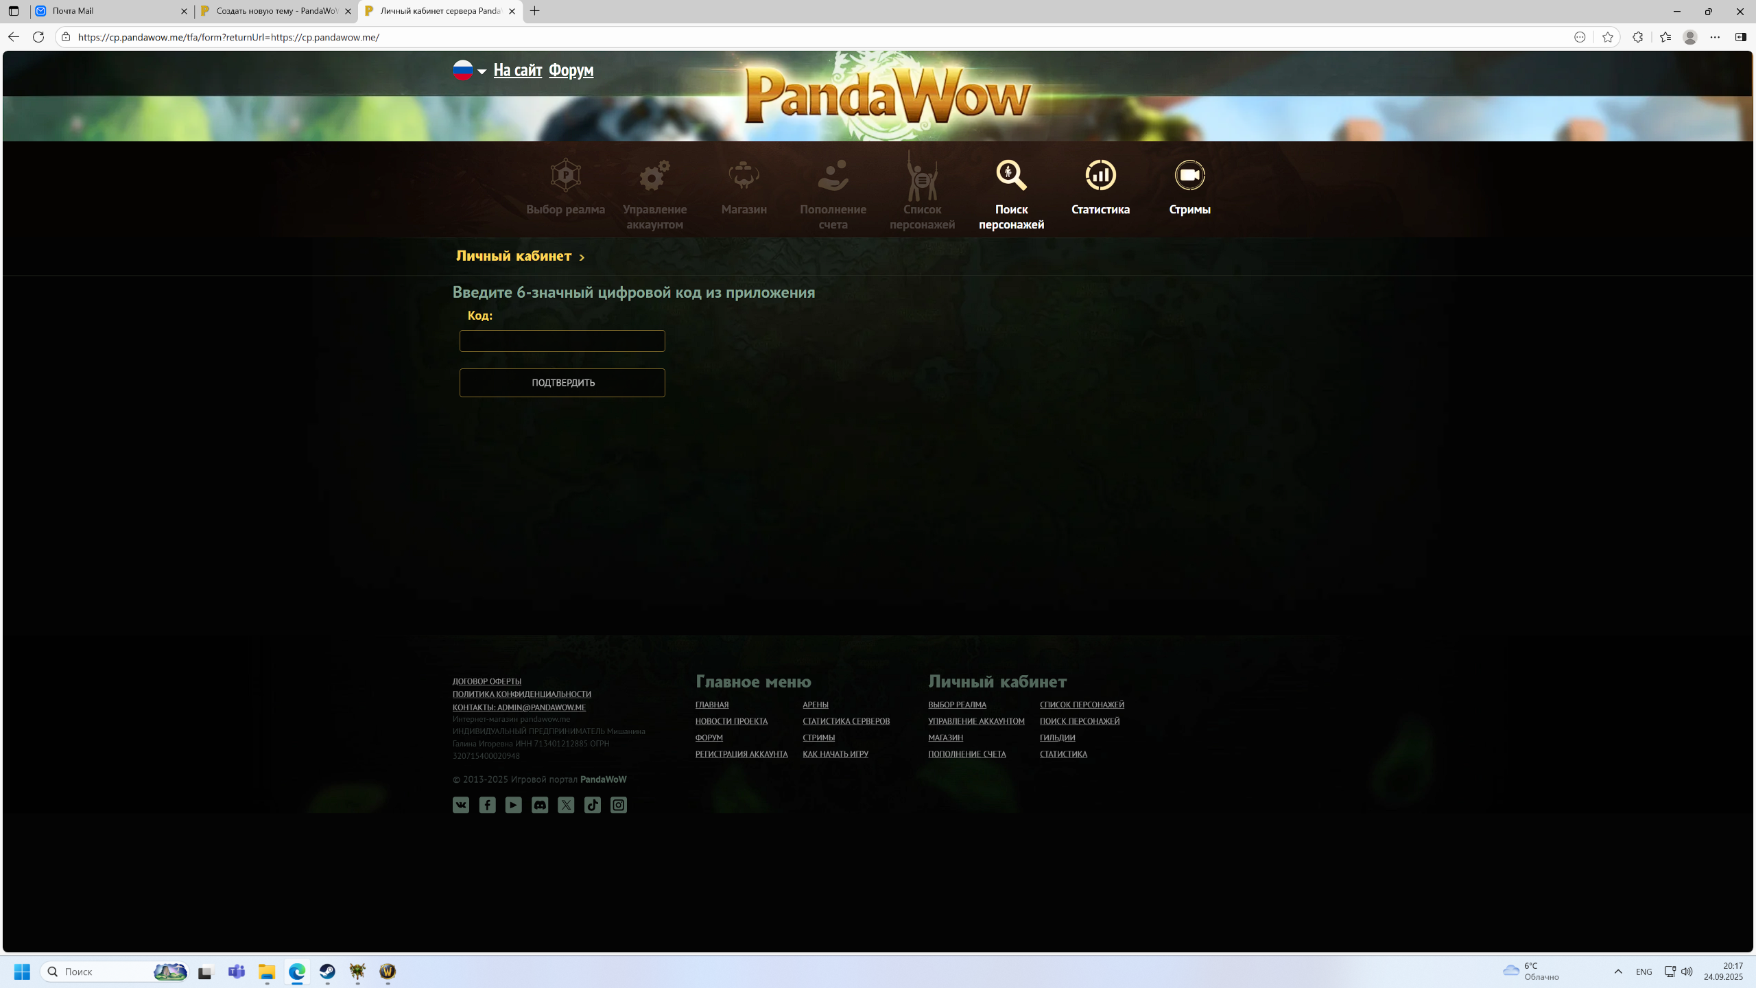Open Windows Start menu button
Screen dimensions: 1756x988
(22, 972)
